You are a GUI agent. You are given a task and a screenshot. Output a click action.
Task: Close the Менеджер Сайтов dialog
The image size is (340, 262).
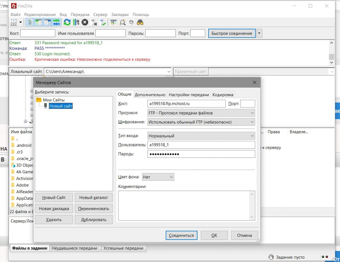pos(254,82)
